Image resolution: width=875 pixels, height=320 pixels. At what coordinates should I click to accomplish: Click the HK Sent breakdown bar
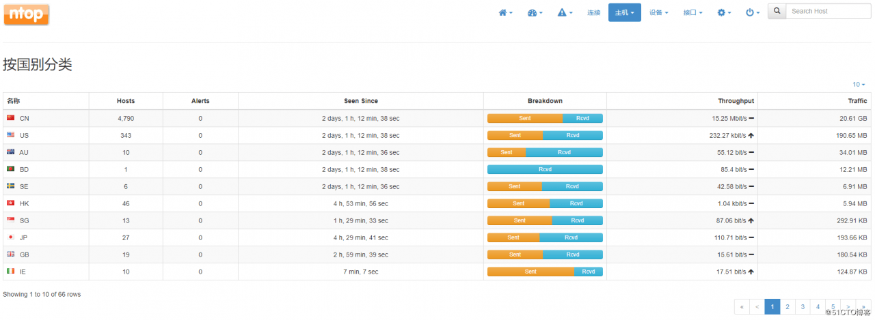click(518, 203)
